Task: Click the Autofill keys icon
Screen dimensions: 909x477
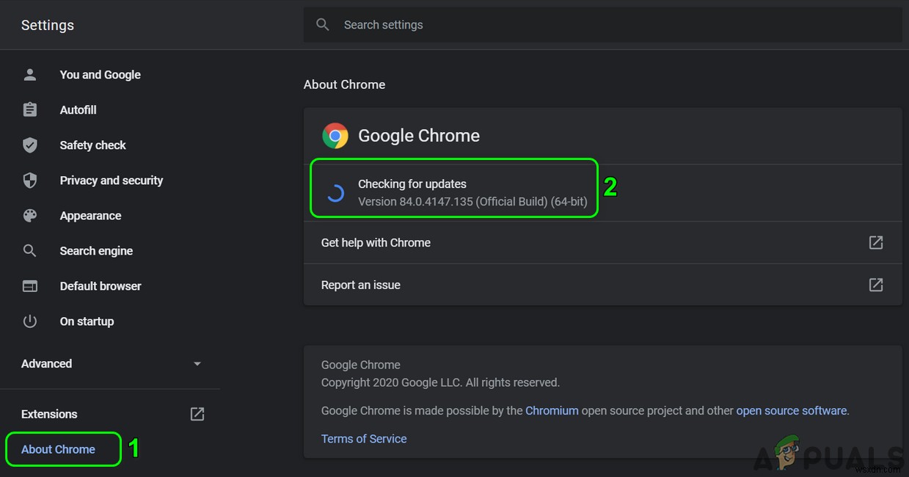Action: [29, 109]
